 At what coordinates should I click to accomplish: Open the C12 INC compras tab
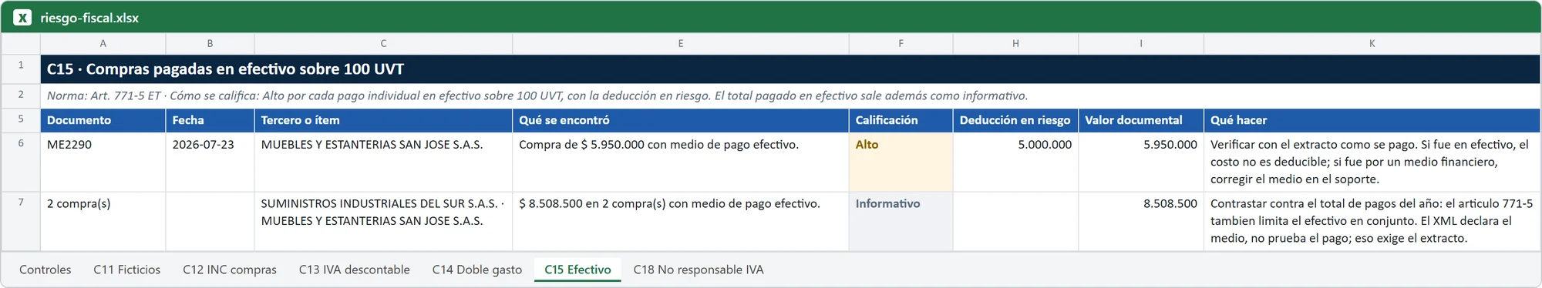click(230, 270)
